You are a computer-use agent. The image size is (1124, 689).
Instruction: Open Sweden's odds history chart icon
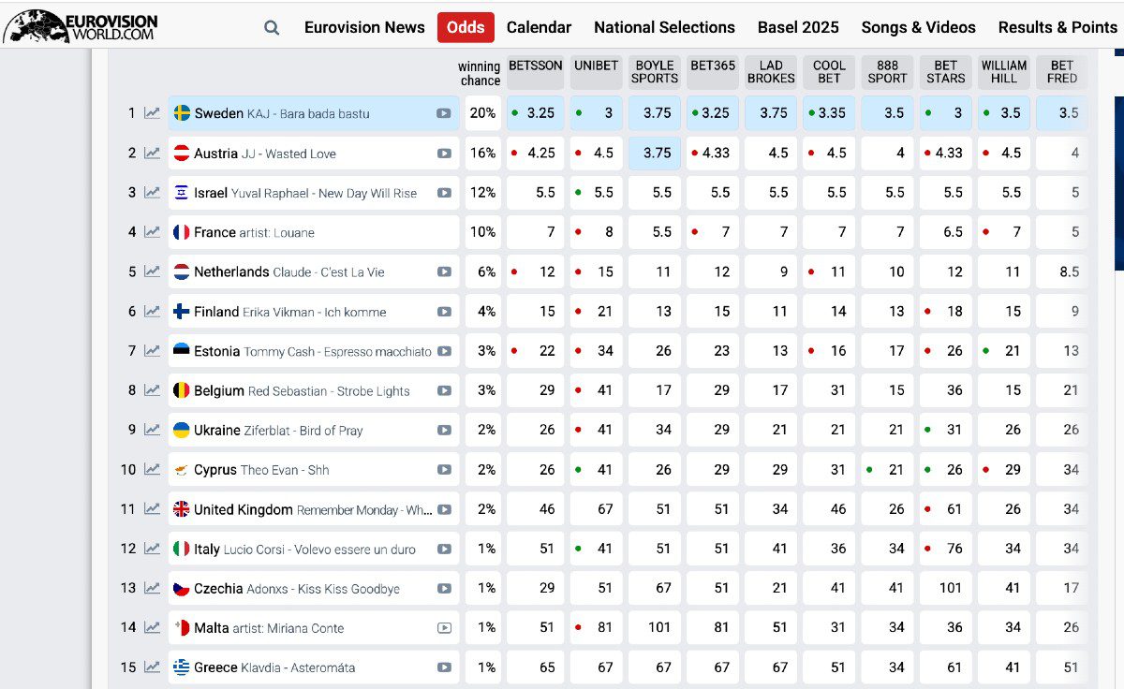[x=152, y=113]
